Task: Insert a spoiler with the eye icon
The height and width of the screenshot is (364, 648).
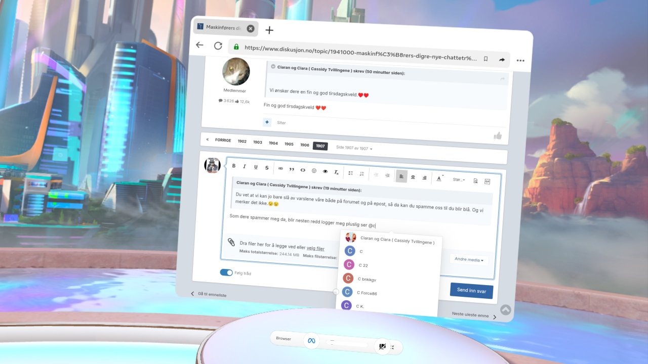Action: tap(326, 171)
